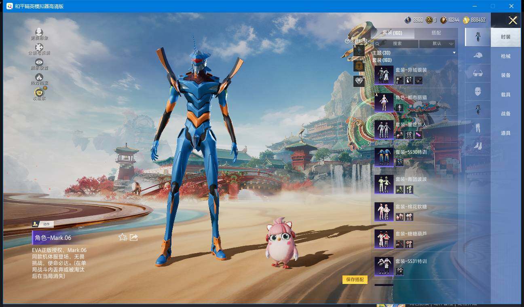Switch to the 搭配 outfits tab
The height and width of the screenshot is (307, 524).
(436, 33)
